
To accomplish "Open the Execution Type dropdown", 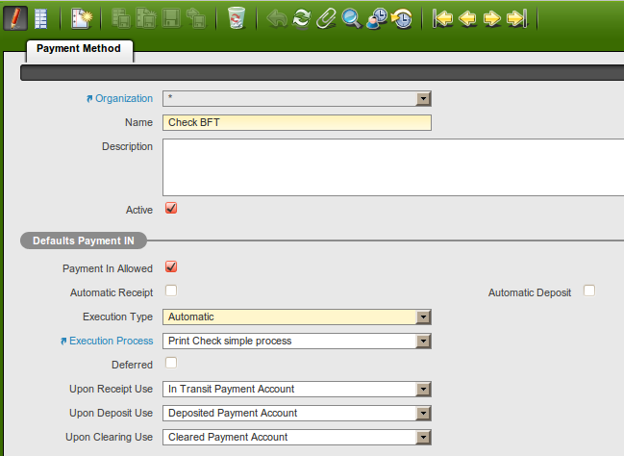I will coord(423,317).
